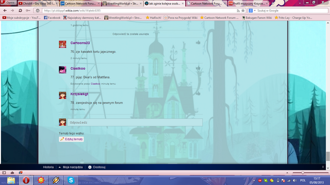Like Cartoons23's post with the thumbs-up
Image resolution: width=330 pixels, height=185 pixels.
198,43
